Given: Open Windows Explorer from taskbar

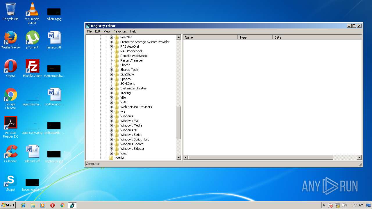Looking at the screenshot, I should [33, 205].
